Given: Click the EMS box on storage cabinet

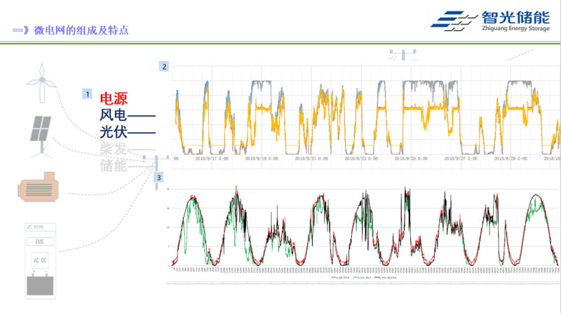Looking at the screenshot, I should point(40,242).
